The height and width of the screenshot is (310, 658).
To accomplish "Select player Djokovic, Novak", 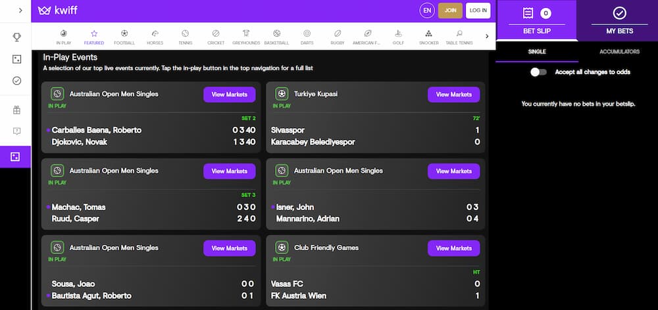I will point(80,142).
